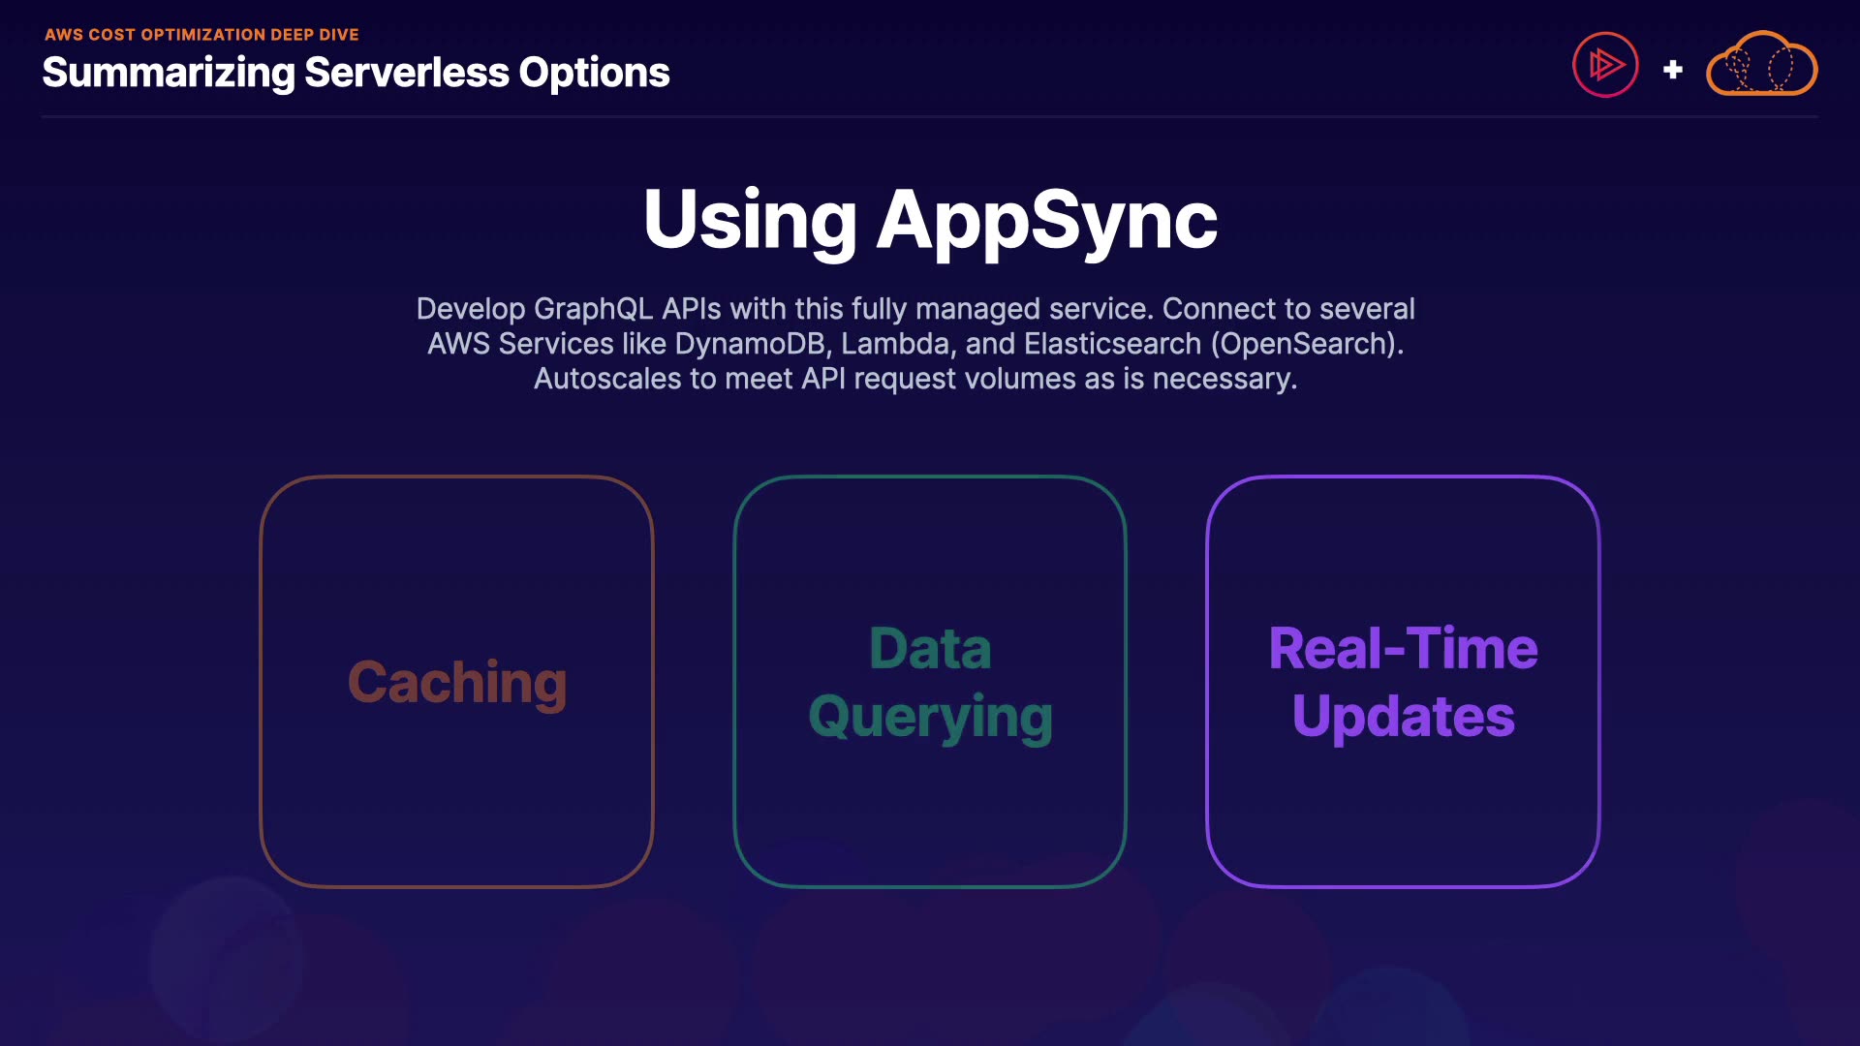Image resolution: width=1860 pixels, height=1046 pixels.
Task: Click the Summarizing Serverless Options title
Action: (356, 73)
